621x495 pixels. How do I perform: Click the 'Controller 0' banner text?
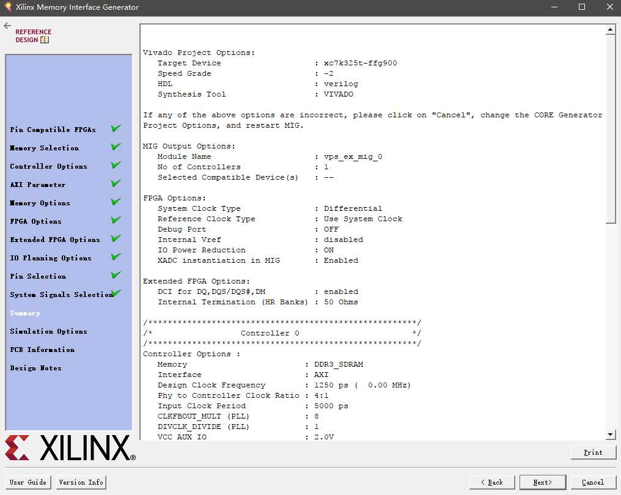tap(270, 333)
